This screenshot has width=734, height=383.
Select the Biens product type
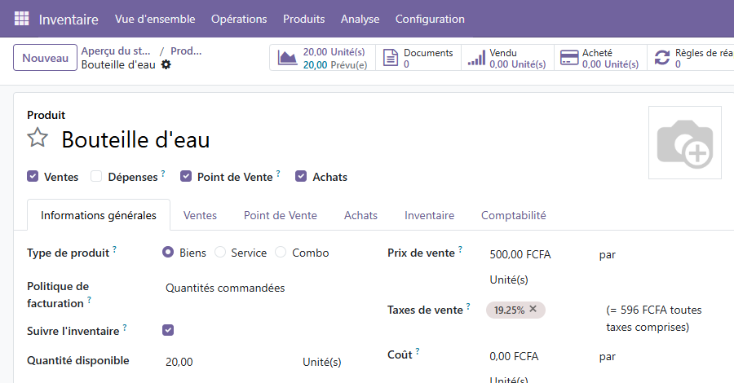(168, 252)
